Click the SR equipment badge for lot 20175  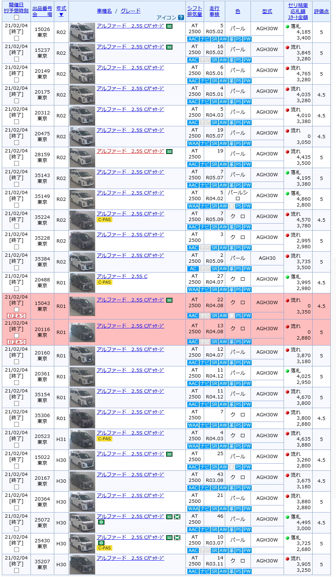pos(214,102)
